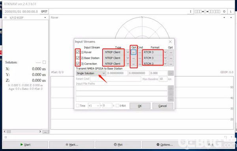Open Correction format options button
The image size is (237, 151).
coord(171,64)
